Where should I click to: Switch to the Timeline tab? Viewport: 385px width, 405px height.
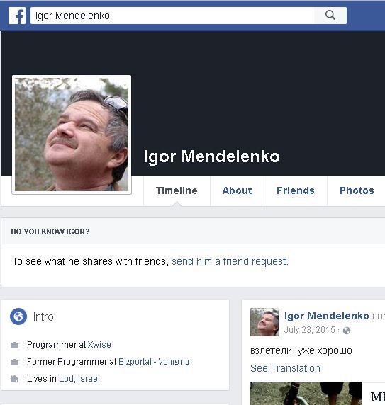tap(177, 190)
